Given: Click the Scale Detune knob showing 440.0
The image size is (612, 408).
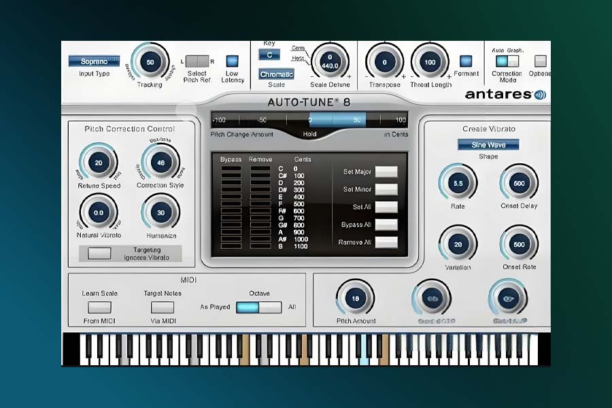Looking at the screenshot, I should pyautogui.click(x=330, y=62).
